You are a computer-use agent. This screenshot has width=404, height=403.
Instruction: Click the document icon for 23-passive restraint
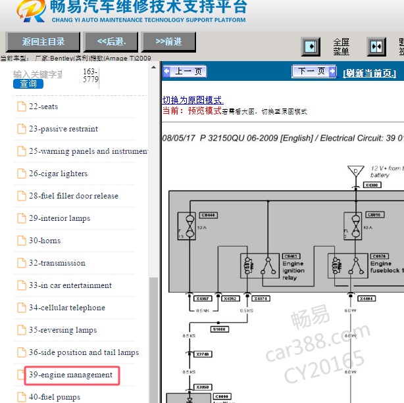(22, 129)
